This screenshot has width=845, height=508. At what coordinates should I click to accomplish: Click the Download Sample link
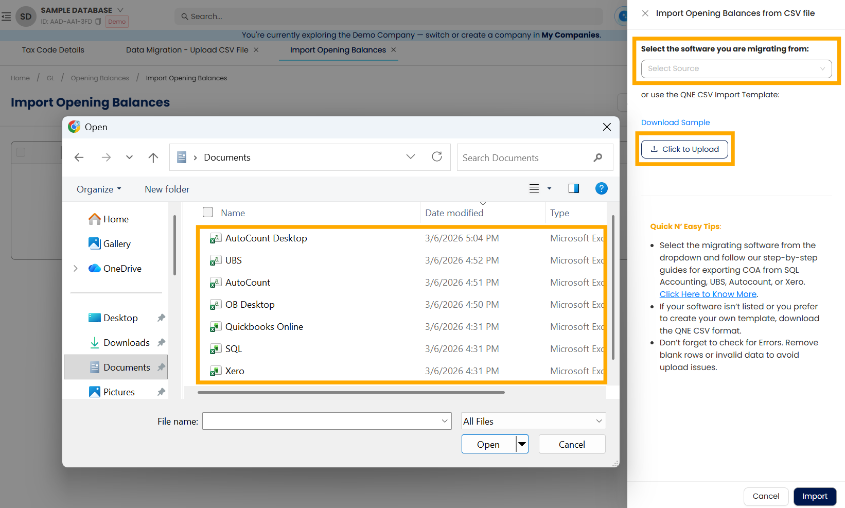coord(675,122)
